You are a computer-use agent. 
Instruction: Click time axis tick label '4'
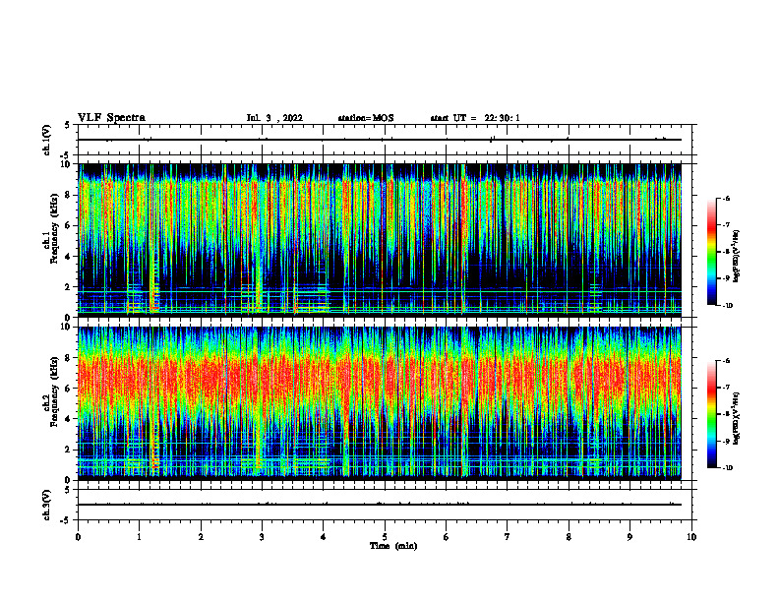[x=324, y=537]
